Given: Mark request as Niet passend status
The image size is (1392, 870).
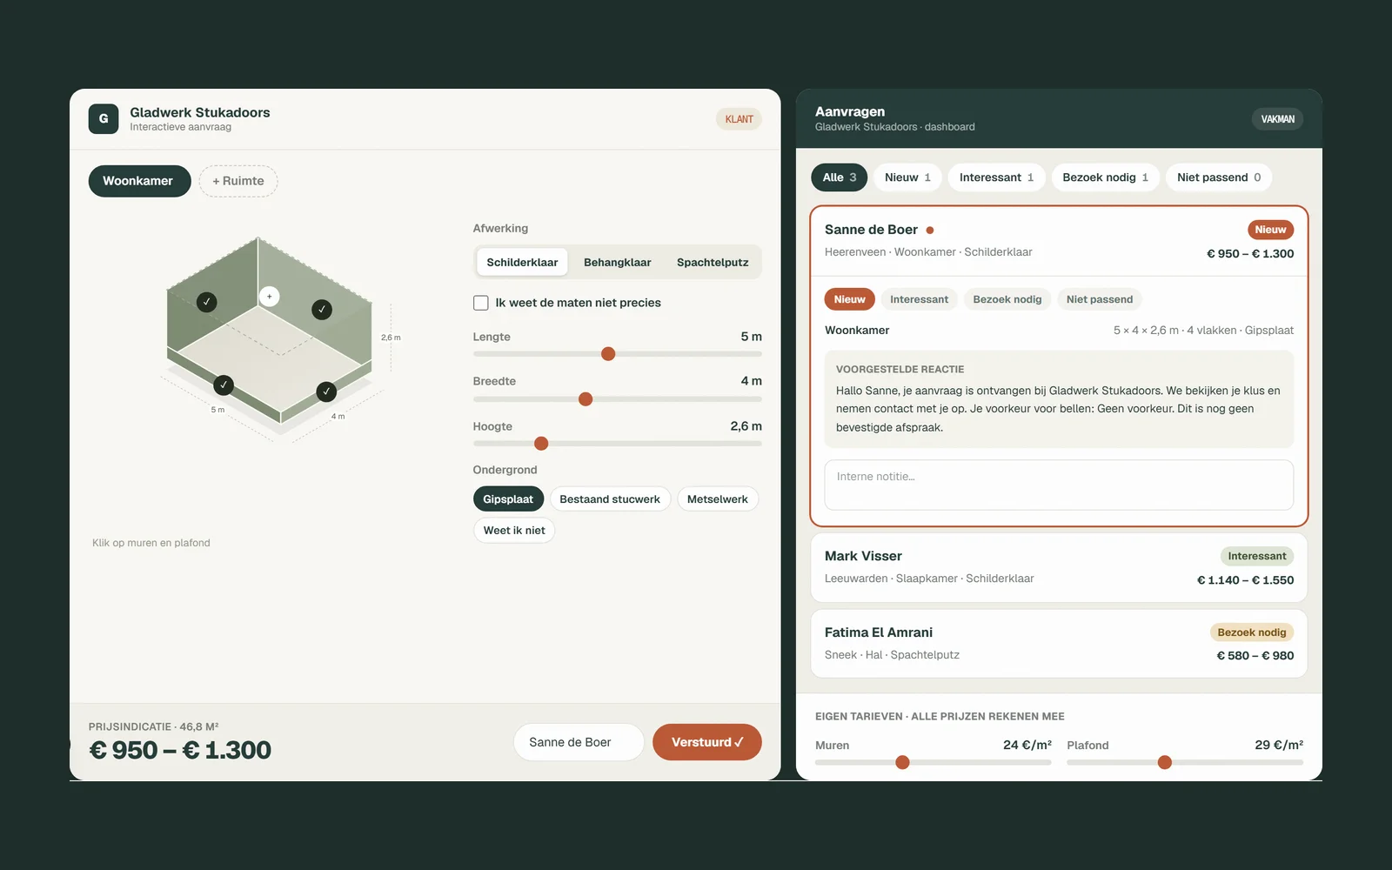Looking at the screenshot, I should pyautogui.click(x=1100, y=299).
